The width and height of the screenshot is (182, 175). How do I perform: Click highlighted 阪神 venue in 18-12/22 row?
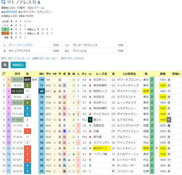click(x=146, y=91)
